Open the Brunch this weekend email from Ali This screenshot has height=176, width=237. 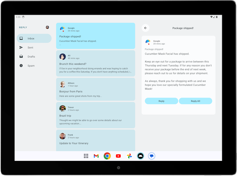(96, 63)
